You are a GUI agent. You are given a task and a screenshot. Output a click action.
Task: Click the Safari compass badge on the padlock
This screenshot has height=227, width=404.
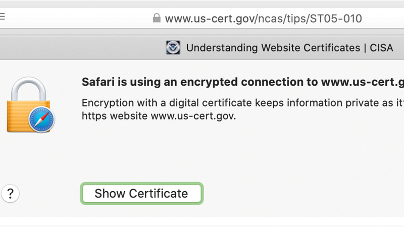(x=42, y=119)
